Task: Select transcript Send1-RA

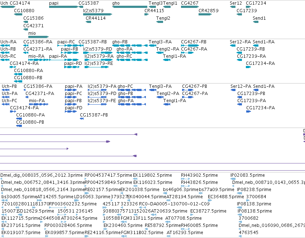Action: (x=263, y=42)
